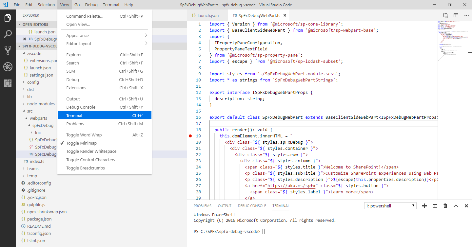
Task: Click the new terminal plus icon
Action: point(424,206)
